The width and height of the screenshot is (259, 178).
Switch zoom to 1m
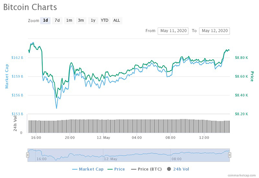coord(69,20)
